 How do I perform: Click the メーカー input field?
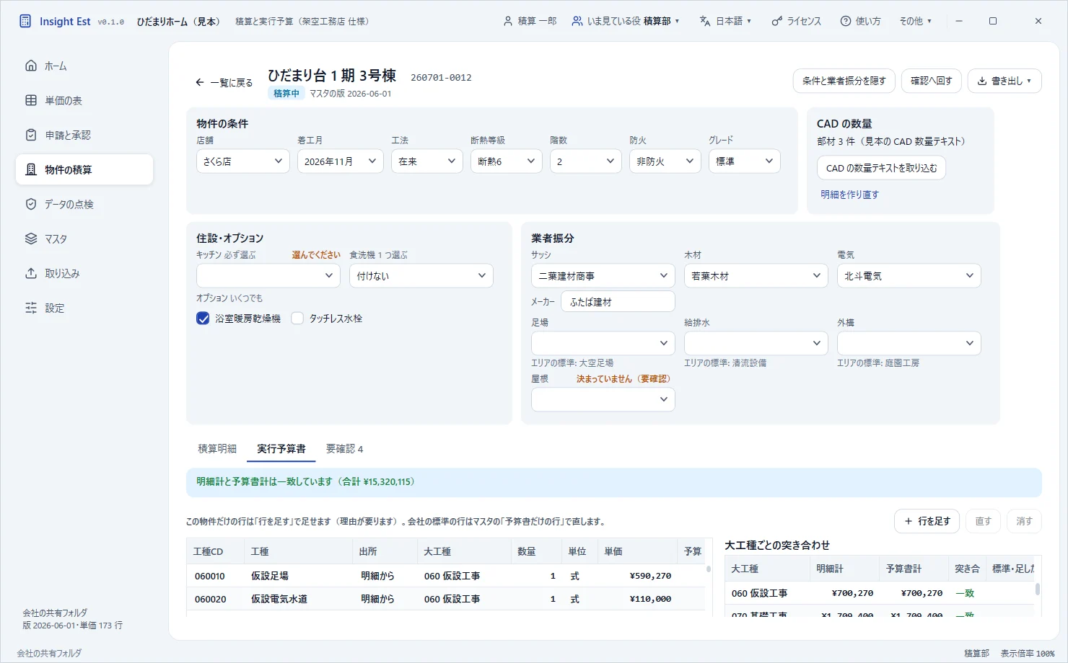click(618, 301)
